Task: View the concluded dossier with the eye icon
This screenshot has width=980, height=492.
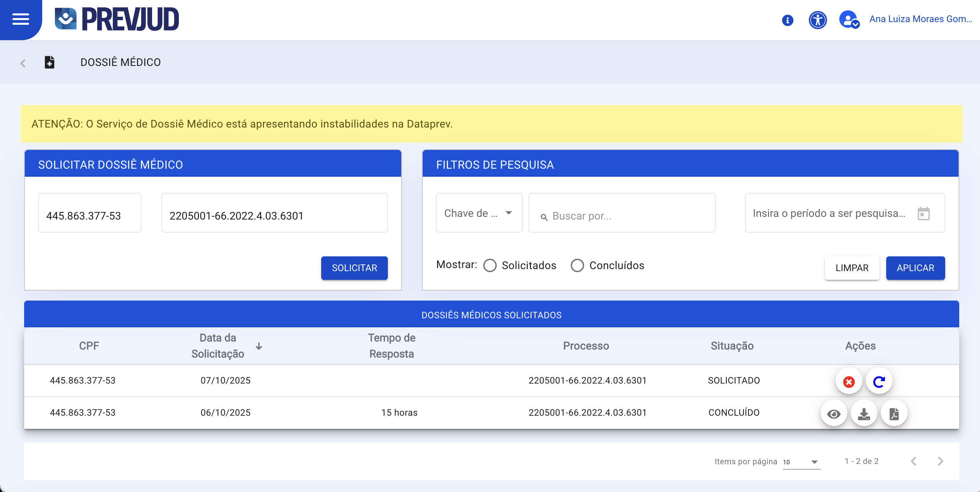Action: 834,413
